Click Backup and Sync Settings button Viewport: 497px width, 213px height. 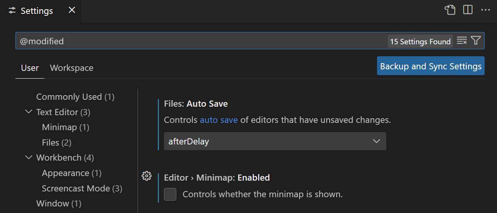tap(431, 66)
